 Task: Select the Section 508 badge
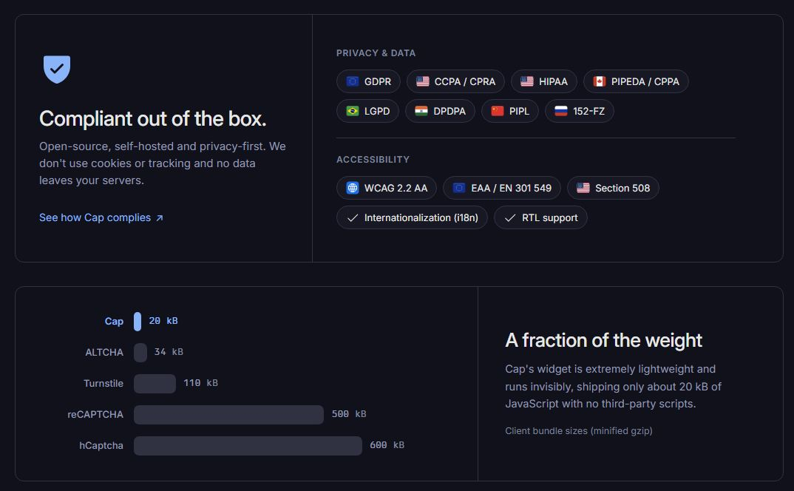(x=613, y=188)
